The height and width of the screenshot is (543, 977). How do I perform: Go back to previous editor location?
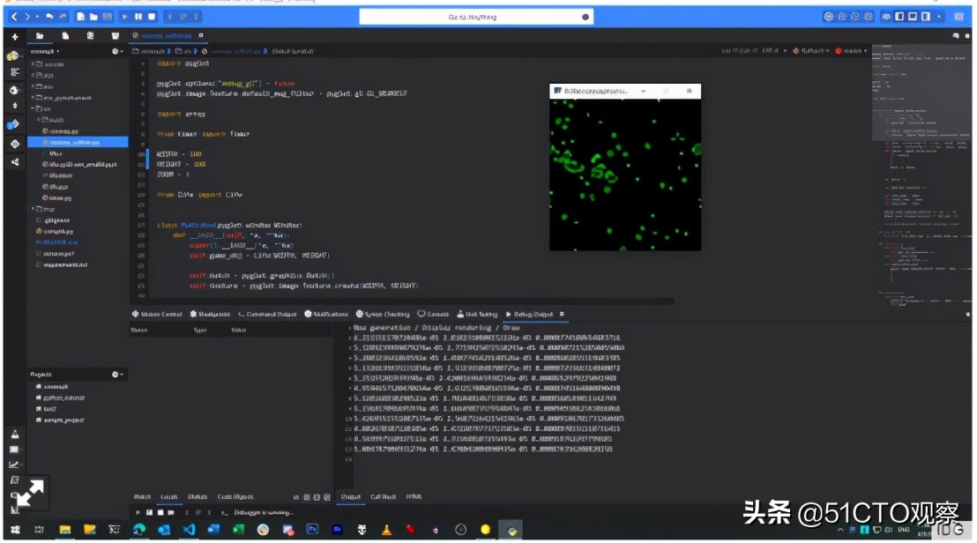coord(14,17)
